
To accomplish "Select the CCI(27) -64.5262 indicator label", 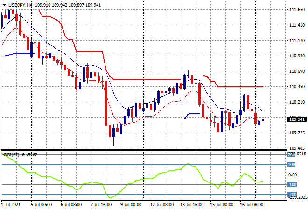I will tap(21, 155).
